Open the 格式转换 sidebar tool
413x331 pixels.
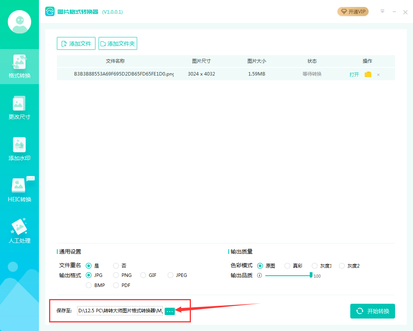[19, 66]
